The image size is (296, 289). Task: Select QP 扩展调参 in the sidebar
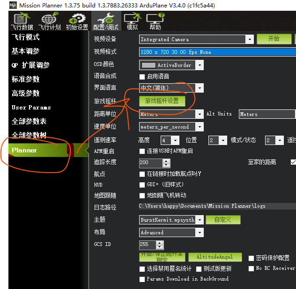point(30,65)
